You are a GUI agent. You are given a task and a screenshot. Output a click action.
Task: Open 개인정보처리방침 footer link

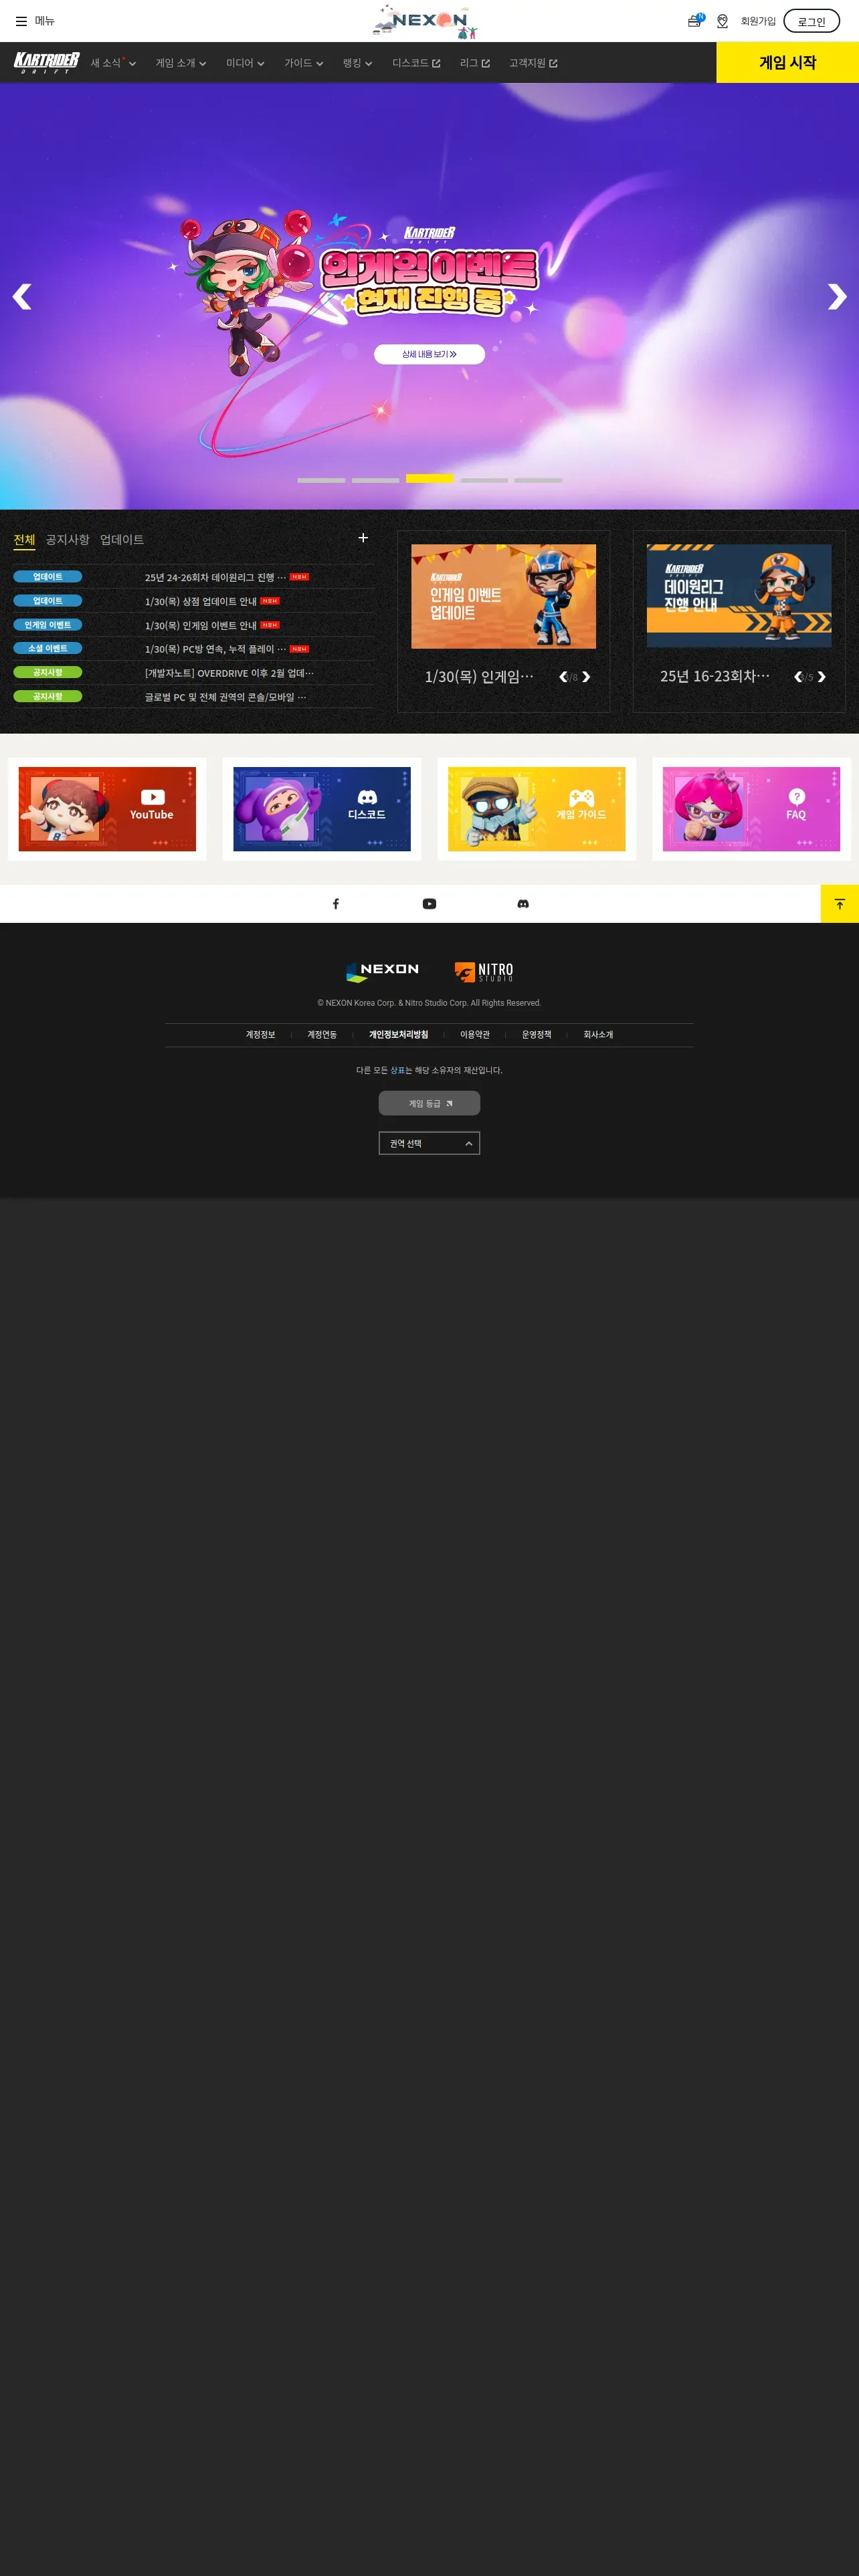(398, 1035)
